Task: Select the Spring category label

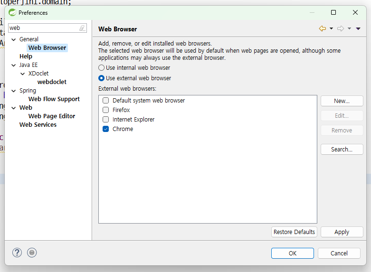Action: coord(28,91)
